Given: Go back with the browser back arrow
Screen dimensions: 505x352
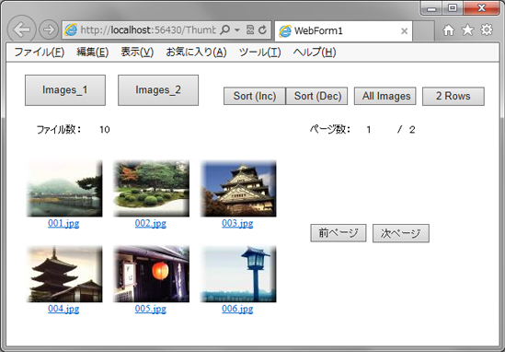Looking at the screenshot, I should 21,29.
